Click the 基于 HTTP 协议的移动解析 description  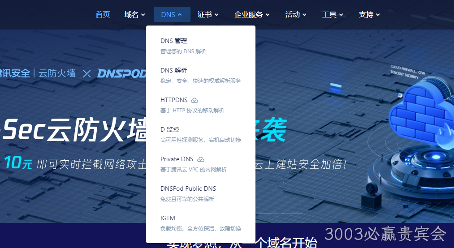click(x=192, y=111)
